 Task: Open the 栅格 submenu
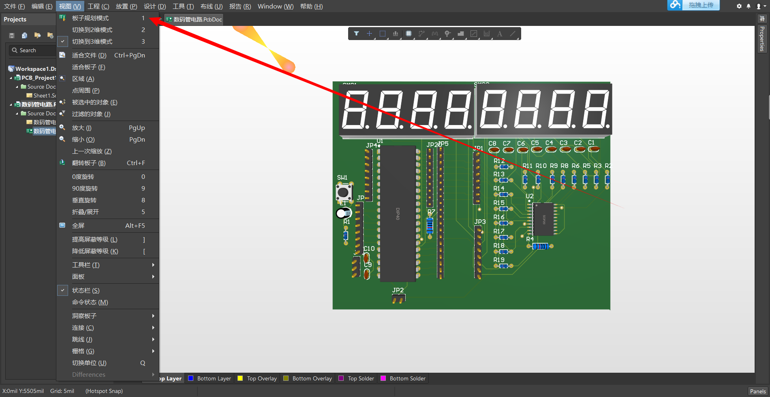point(83,351)
